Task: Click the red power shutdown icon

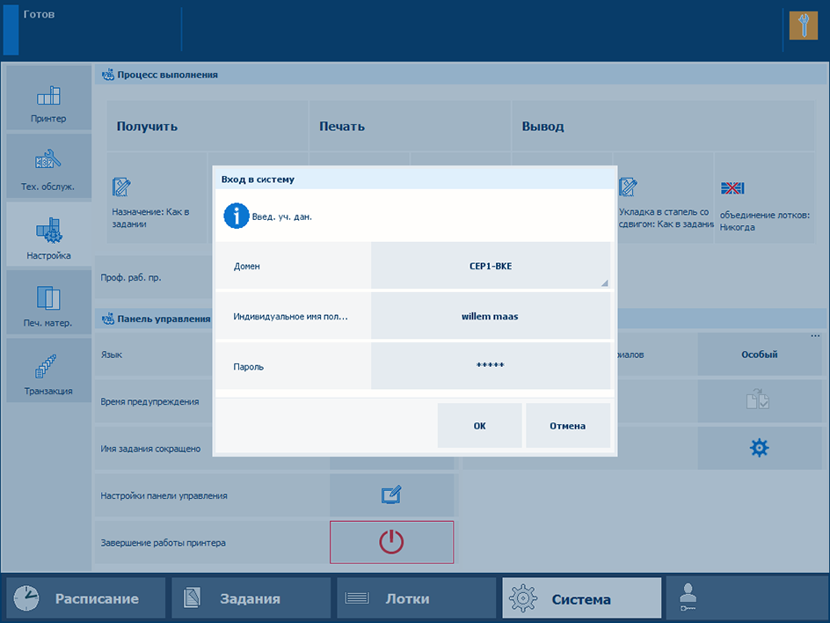Action: coord(391,542)
